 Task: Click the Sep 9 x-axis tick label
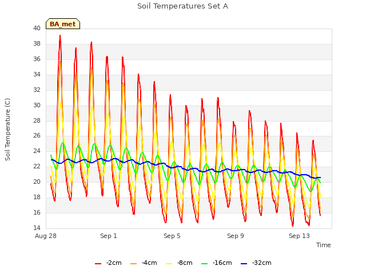point(236,236)
